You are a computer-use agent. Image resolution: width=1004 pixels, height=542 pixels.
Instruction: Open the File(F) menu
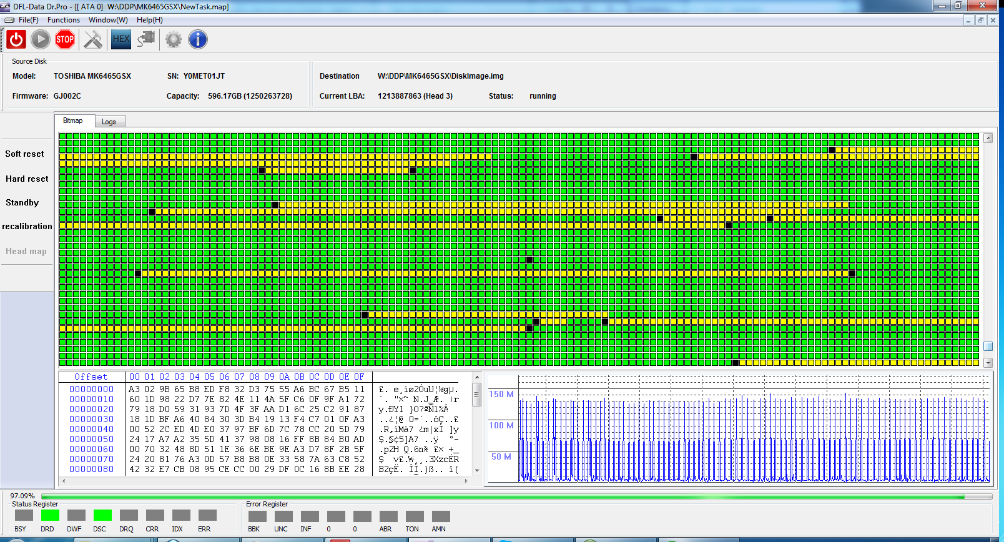pyautogui.click(x=29, y=20)
